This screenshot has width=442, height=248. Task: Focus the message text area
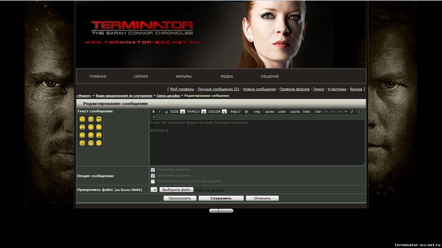[257, 142]
